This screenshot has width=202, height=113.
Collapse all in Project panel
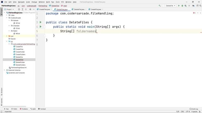tap(26, 9)
